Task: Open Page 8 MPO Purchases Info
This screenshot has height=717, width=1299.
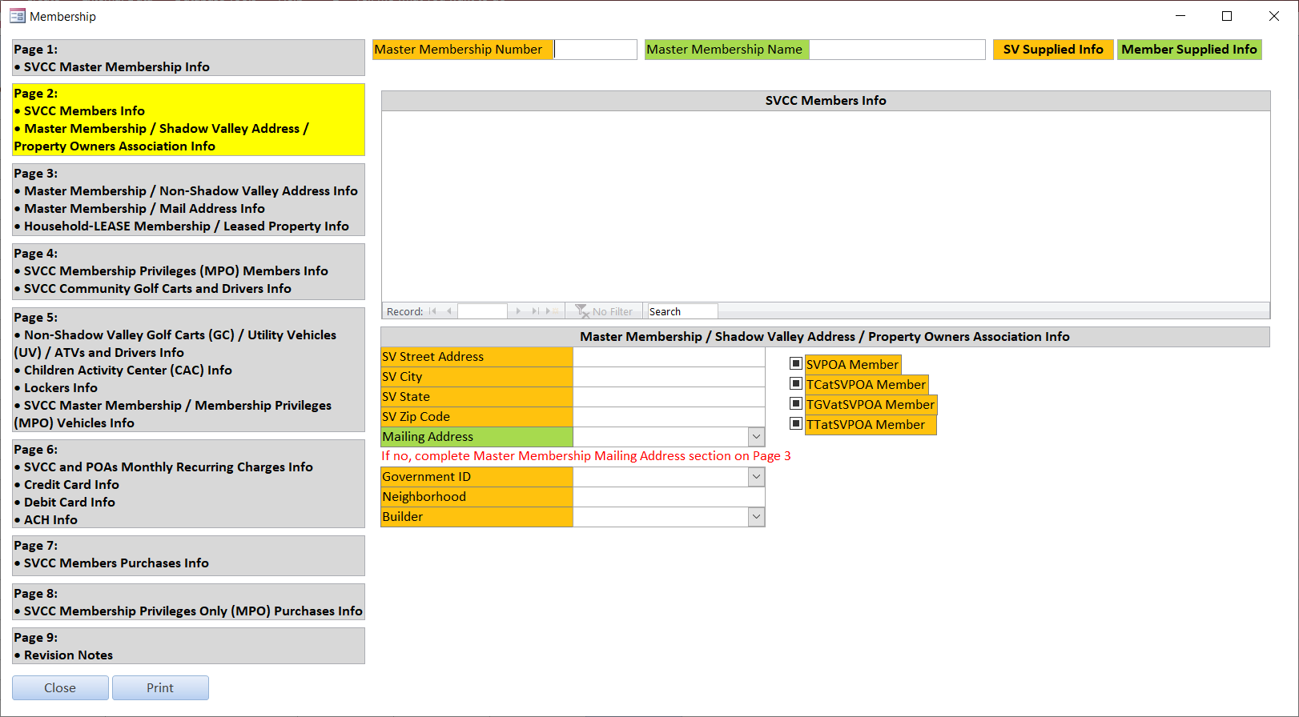Action: click(x=188, y=602)
